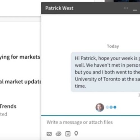Open the emoji picker icon
This screenshot has width=140, height=140.
pyautogui.click(x=68, y=134)
